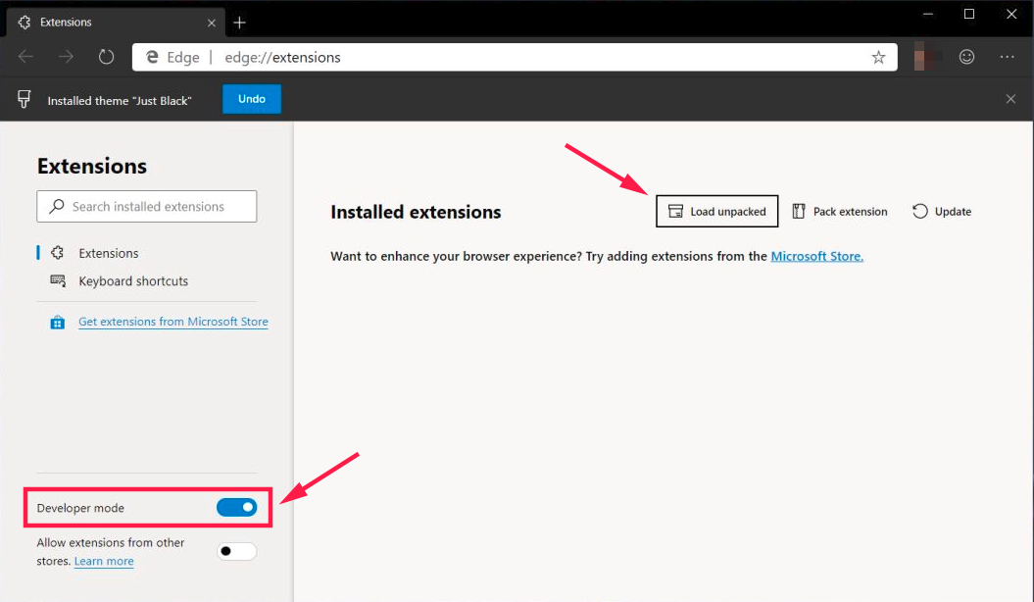Minimize the Edge window
The image size is (1034, 602).
click(928, 14)
